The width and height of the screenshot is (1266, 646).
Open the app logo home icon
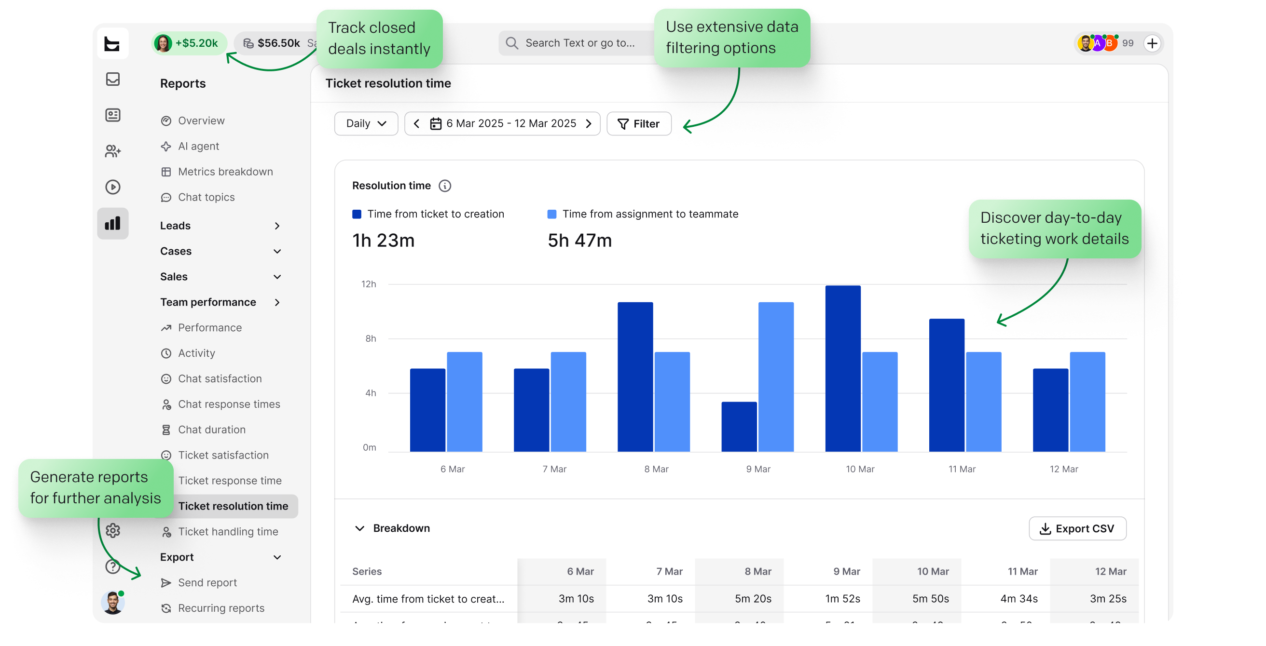pos(112,44)
